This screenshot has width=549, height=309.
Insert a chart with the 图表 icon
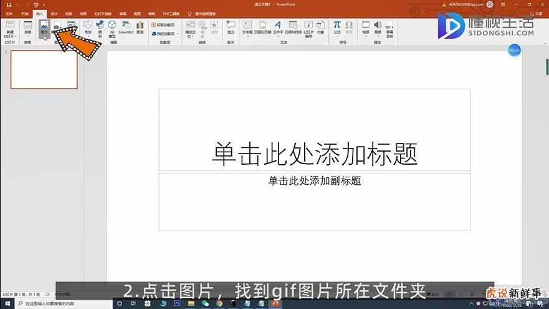(140, 27)
